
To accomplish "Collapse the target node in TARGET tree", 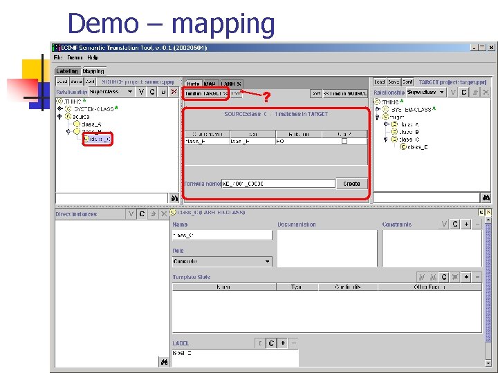I will (x=377, y=117).
